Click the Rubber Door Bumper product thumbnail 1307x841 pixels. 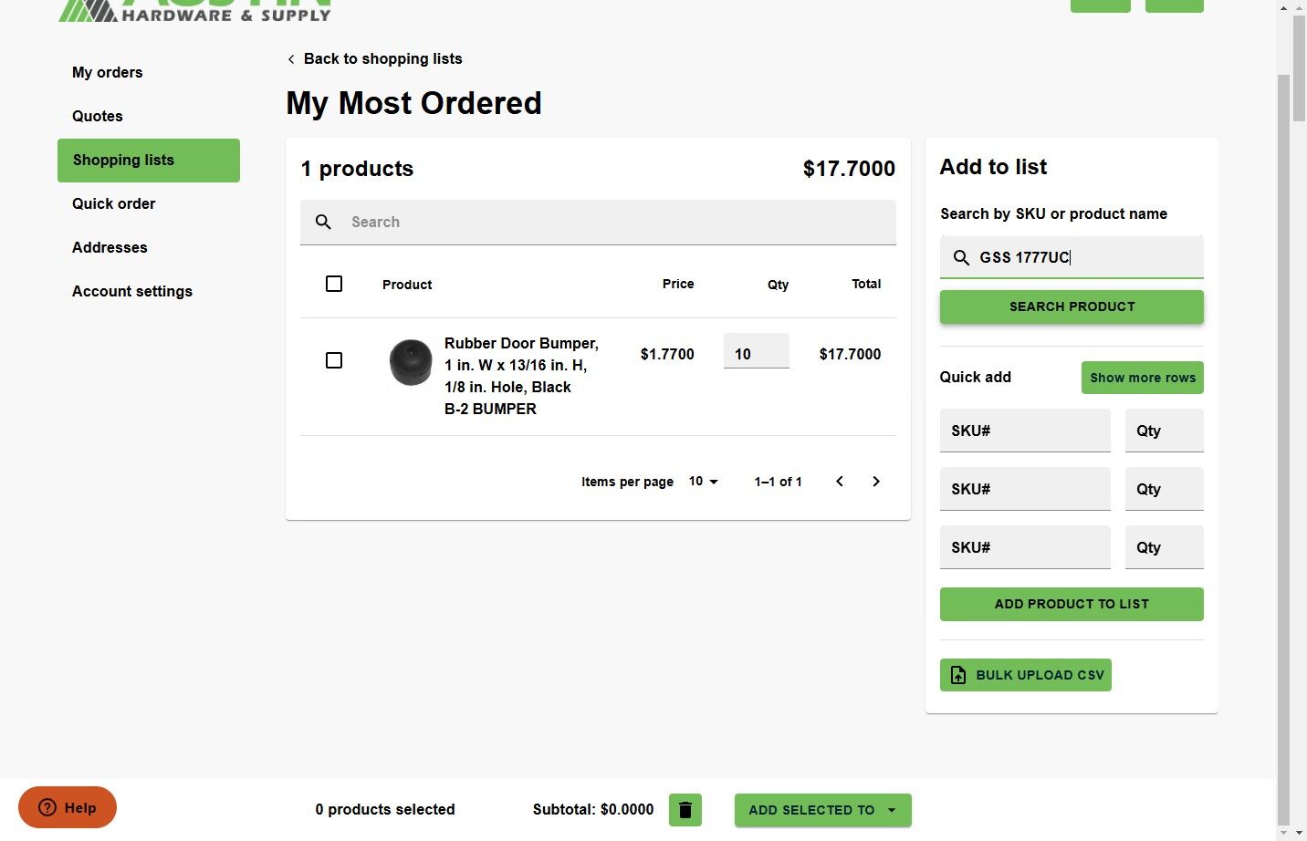click(411, 362)
